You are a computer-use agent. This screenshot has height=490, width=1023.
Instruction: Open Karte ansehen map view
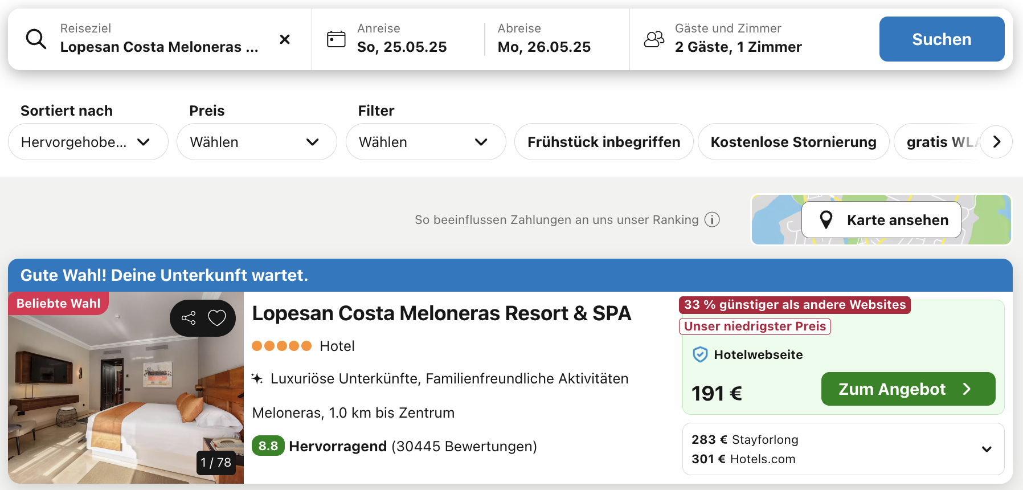pos(881,219)
